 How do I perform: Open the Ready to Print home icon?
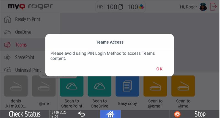7,19
